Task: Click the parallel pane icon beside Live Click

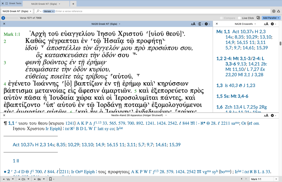Action: point(258,18)
